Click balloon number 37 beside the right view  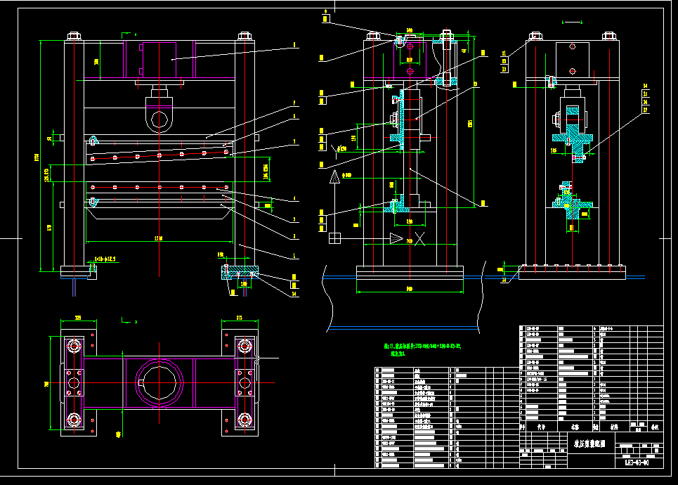pyautogui.click(x=646, y=110)
